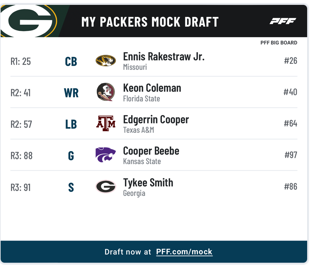Viewport: 313px width, 265px height.
Task: Click the Kansas State Wildcats logo
Action: point(106,155)
